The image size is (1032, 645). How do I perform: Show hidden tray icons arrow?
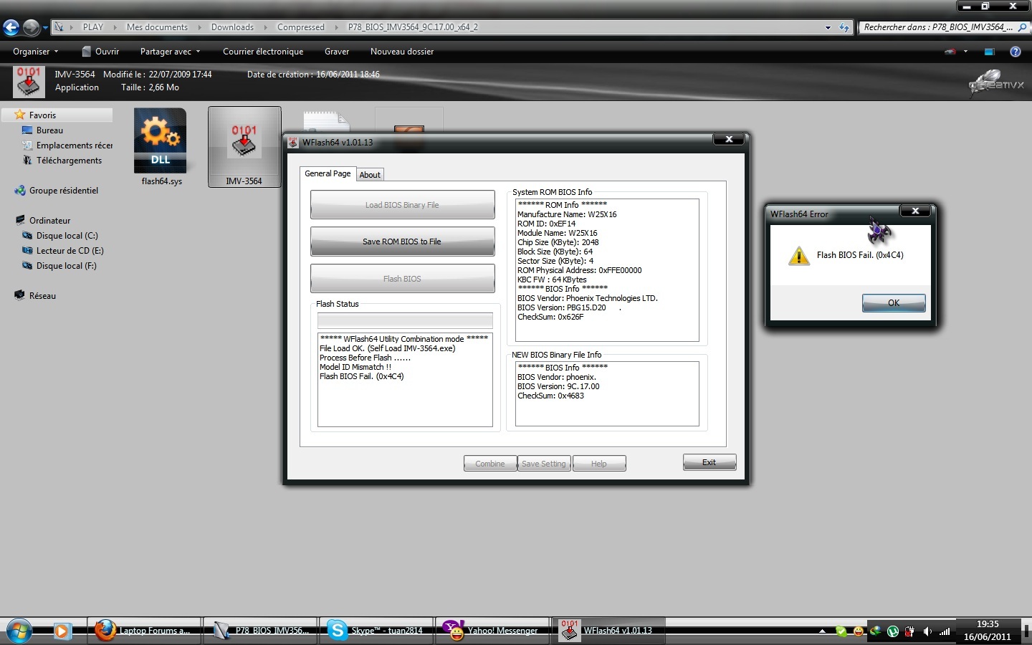[822, 631]
